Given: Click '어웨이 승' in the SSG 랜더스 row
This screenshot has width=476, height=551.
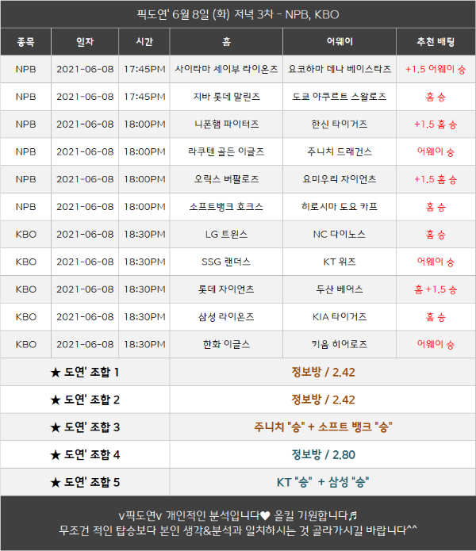Looking at the screenshot, I should 436,262.
